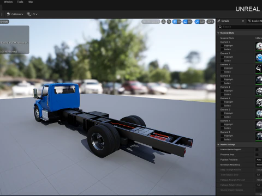Click Fallback Relative Error value field

pyautogui.click(x=259, y=185)
